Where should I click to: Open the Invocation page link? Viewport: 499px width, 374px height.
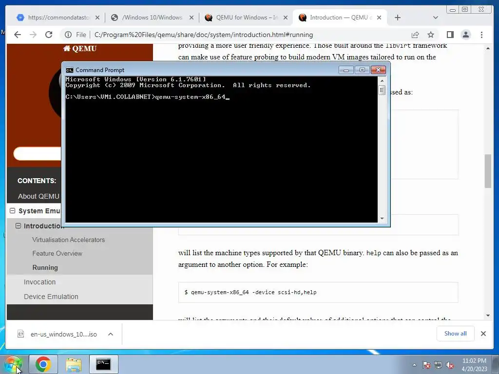(x=40, y=282)
